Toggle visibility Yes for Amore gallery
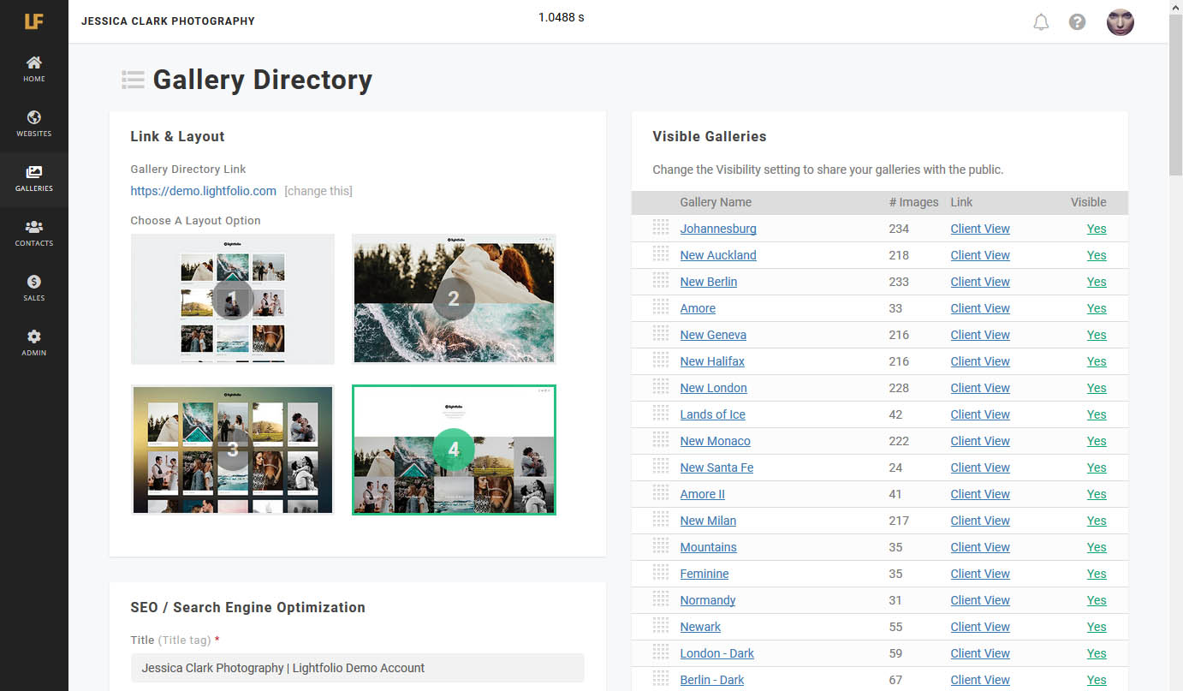The height and width of the screenshot is (691, 1183). click(x=1096, y=308)
